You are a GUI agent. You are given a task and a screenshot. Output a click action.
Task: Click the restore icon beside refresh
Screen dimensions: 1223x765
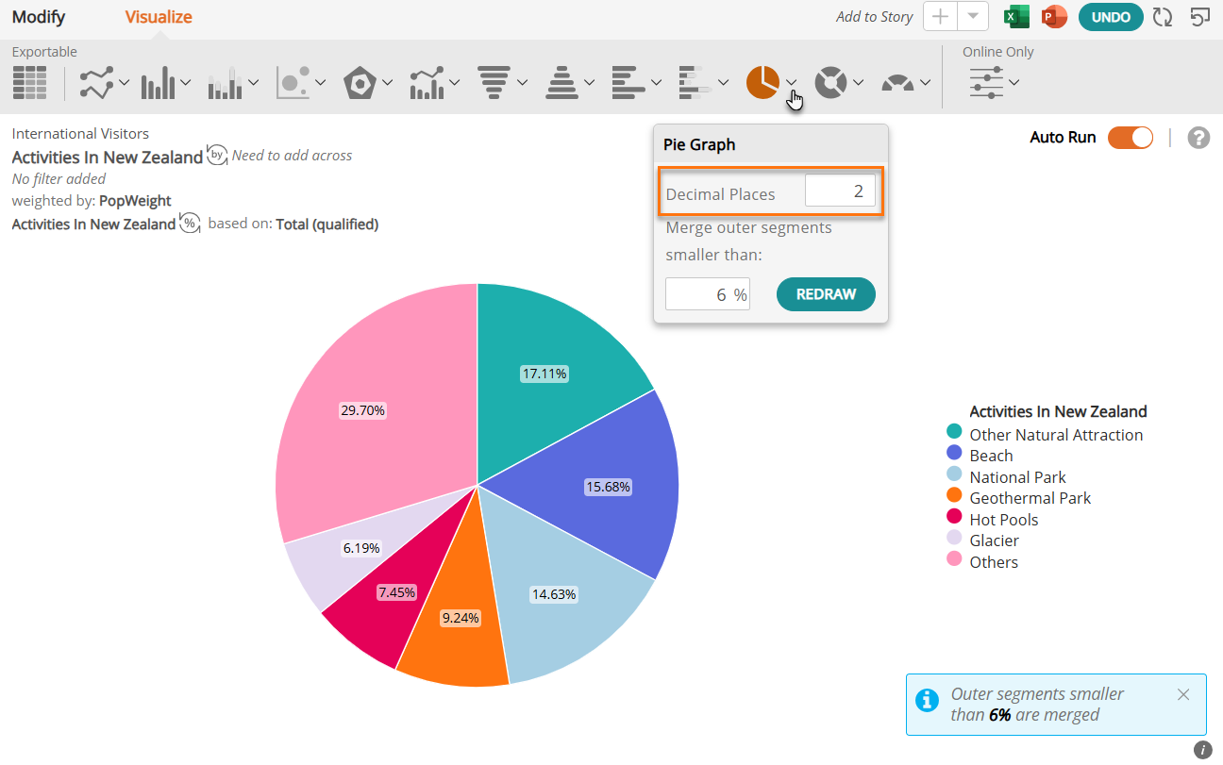point(1200,17)
